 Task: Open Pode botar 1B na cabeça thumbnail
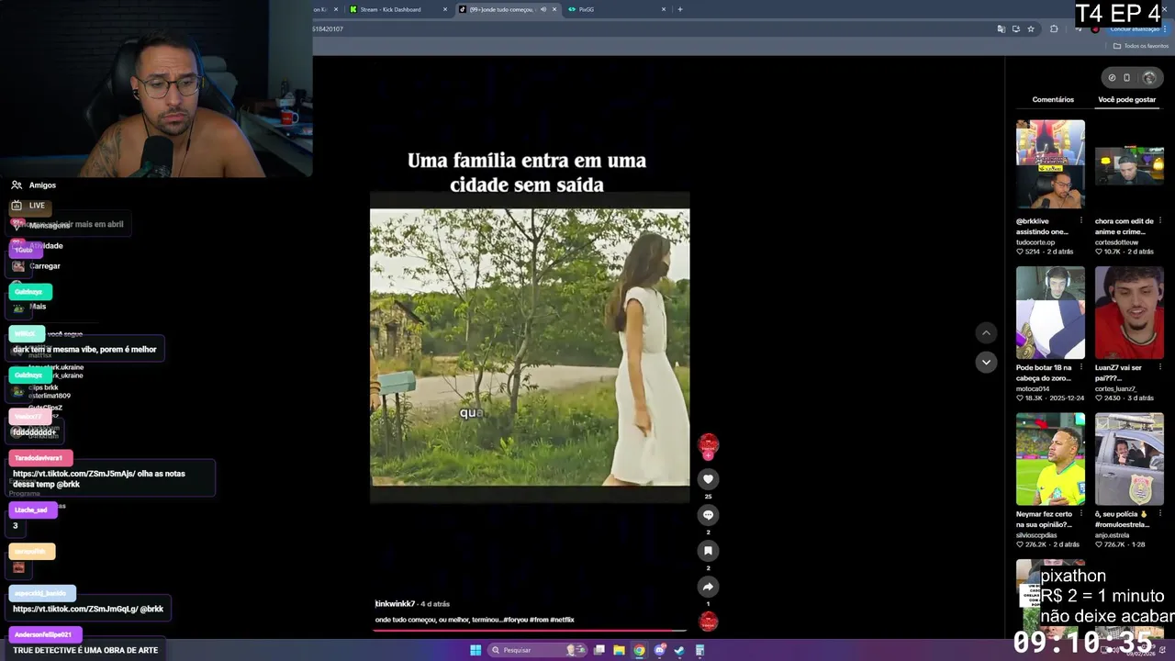(1050, 312)
